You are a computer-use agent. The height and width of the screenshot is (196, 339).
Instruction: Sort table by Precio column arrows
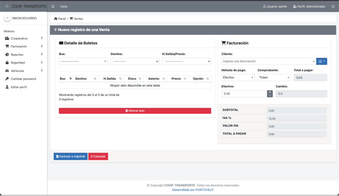[x=185, y=79]
